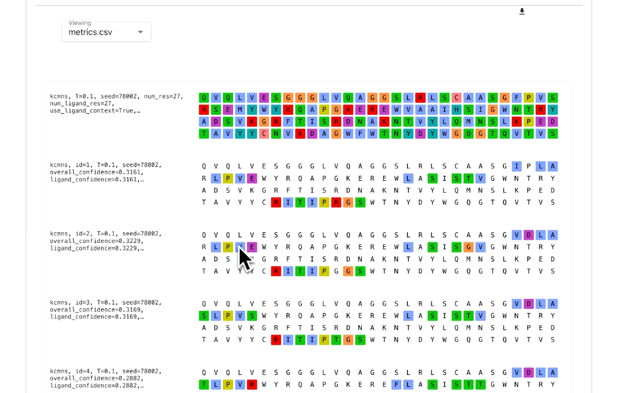Viewport: 618px width, 393px height.
Task: Click the magenta E residue in the id=1 sequence
Action: [252, 178]
